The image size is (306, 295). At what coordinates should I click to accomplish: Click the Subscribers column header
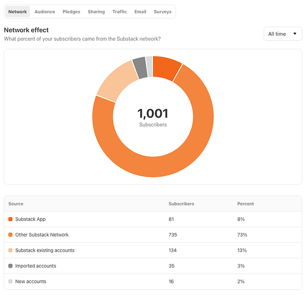point(181,204)
